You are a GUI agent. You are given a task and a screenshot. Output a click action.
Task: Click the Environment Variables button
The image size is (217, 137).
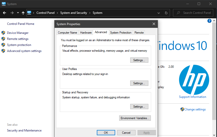[135, 118]
